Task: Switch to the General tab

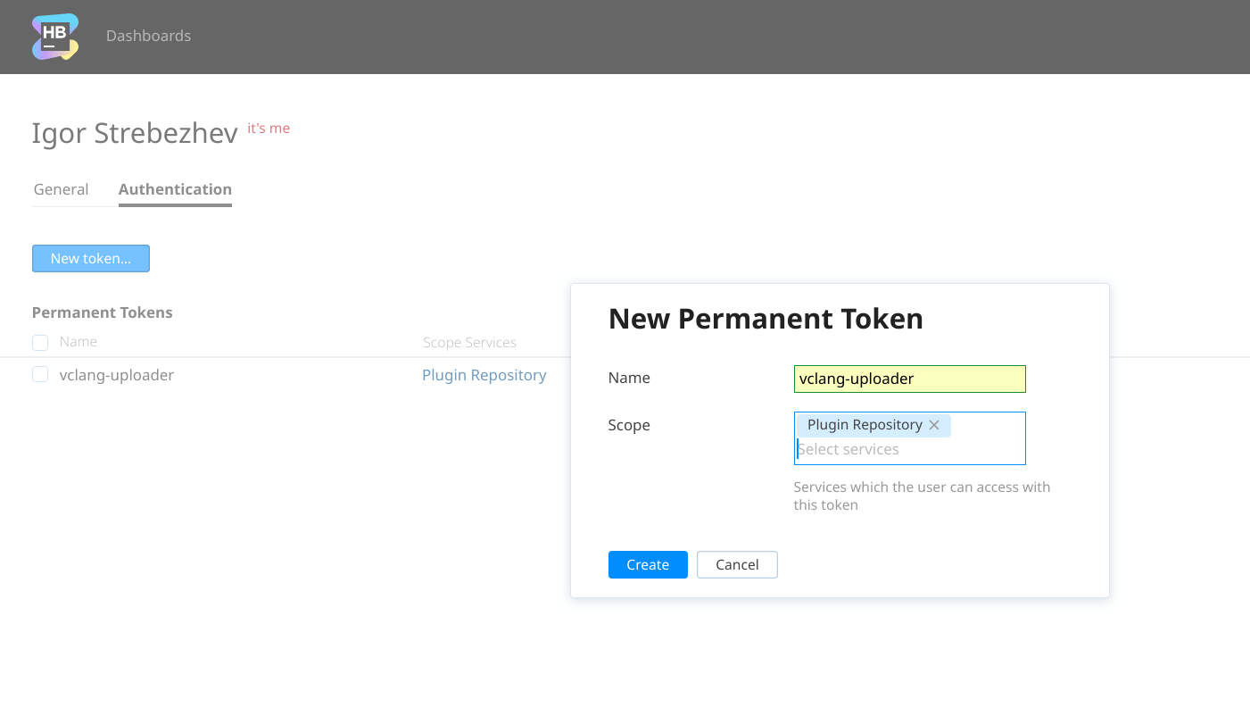Action: click(x=61, y=189)
